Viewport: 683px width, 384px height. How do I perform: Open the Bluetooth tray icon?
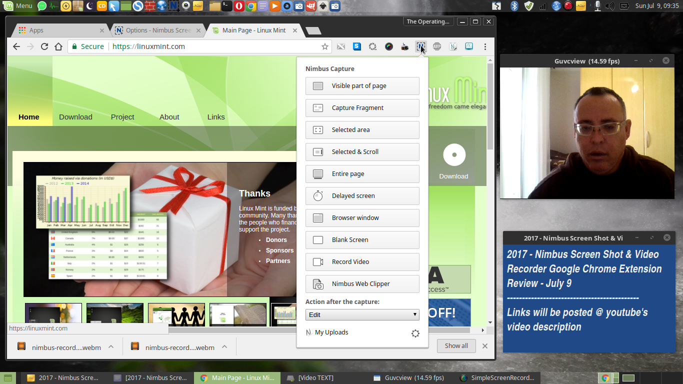(514, 6)
